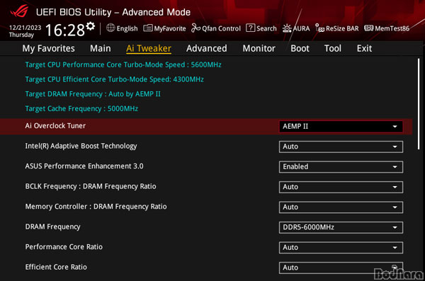Open DRAM Frequency DDR5-6000MHz dropdown
Viewport: 425px width, 281px height.
341,227
